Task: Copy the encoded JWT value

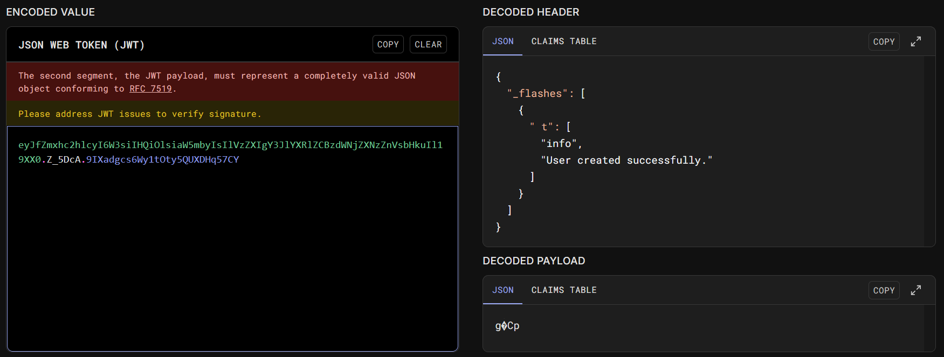Action: (388, 45)
